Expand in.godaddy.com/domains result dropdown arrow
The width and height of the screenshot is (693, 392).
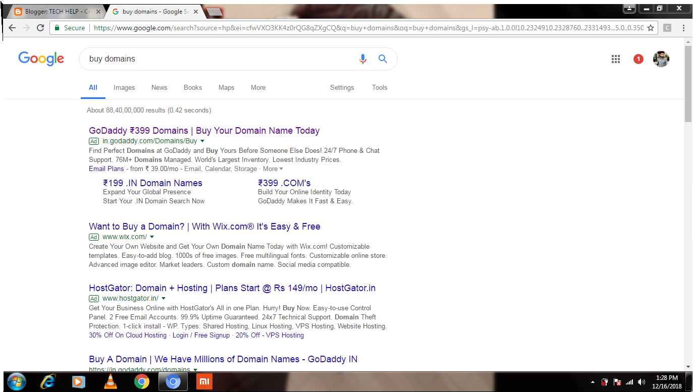tap(195, 370)
